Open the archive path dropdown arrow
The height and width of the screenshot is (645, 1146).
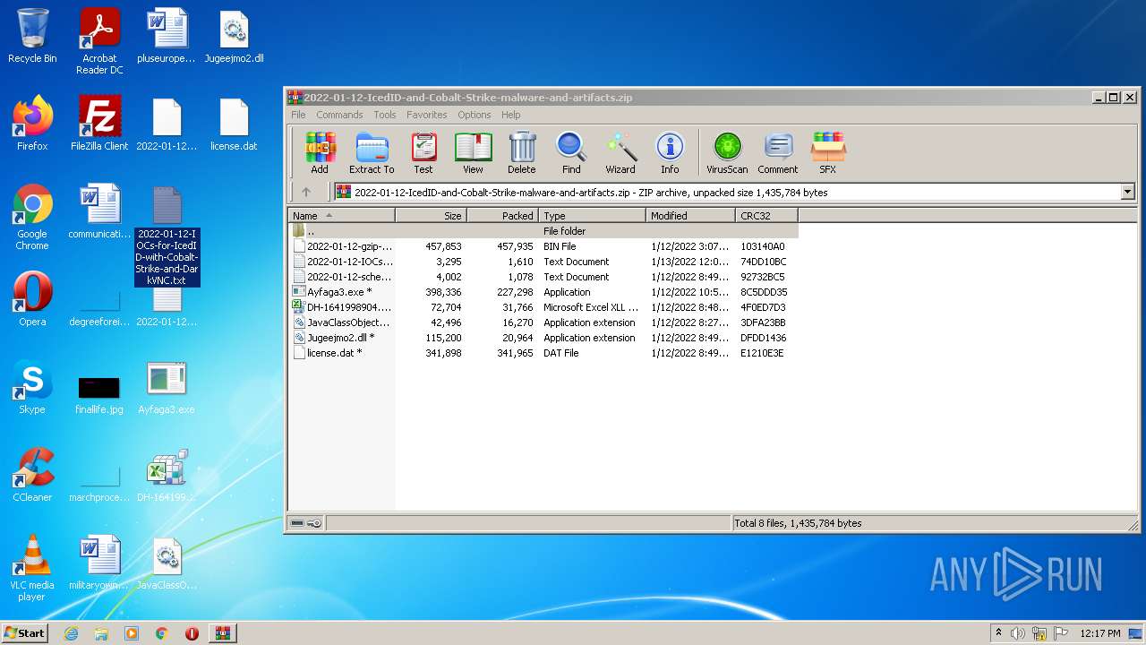click(1127, 192)
